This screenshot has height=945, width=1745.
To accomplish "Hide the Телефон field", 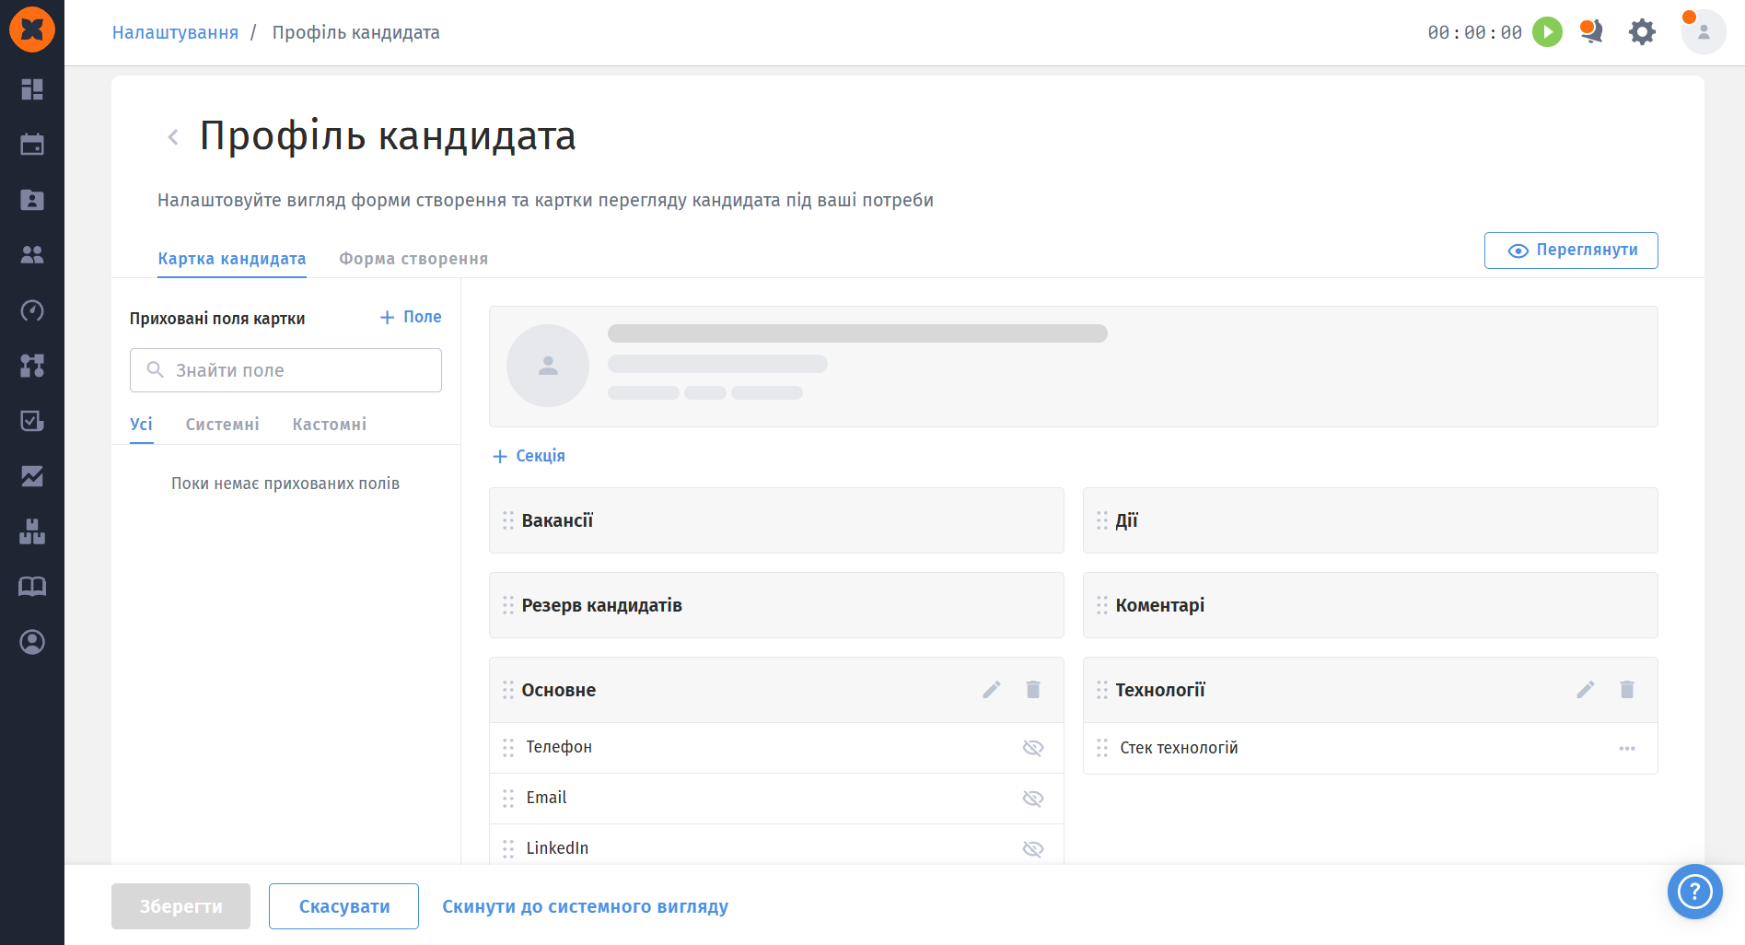I will (x=1033, y=748).
